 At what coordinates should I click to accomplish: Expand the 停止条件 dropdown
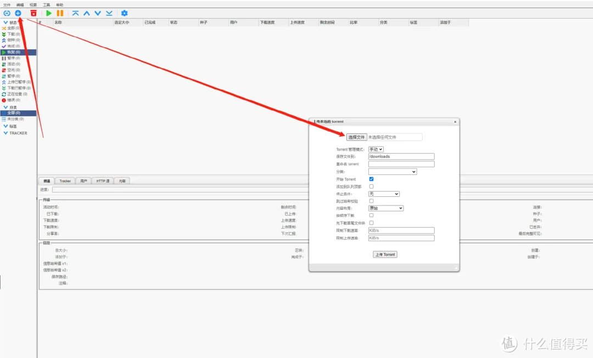coord(383,194)
